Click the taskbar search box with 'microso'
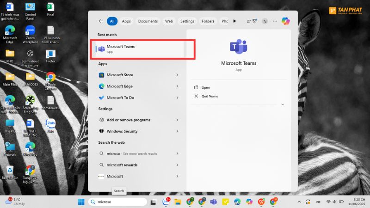 [x=117, y=202]
